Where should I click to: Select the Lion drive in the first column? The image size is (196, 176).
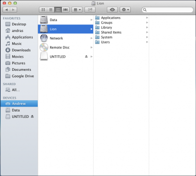[x=66, y=29]
